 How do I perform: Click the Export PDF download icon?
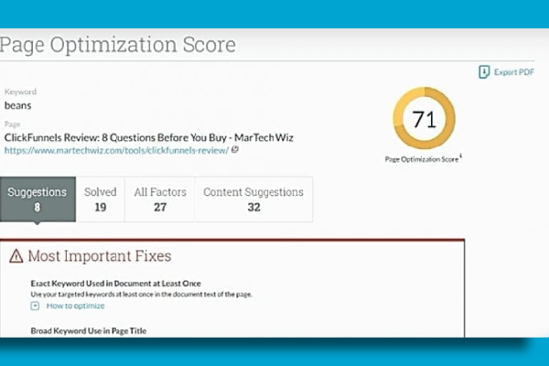pyautogui.click(x=484, y=72)
